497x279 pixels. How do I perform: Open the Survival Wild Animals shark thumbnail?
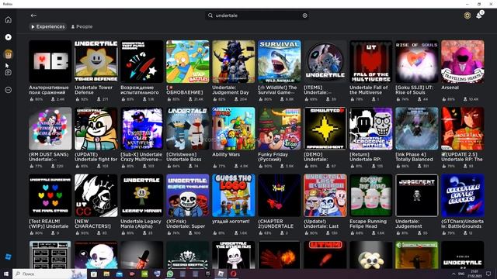pos(280,61)
